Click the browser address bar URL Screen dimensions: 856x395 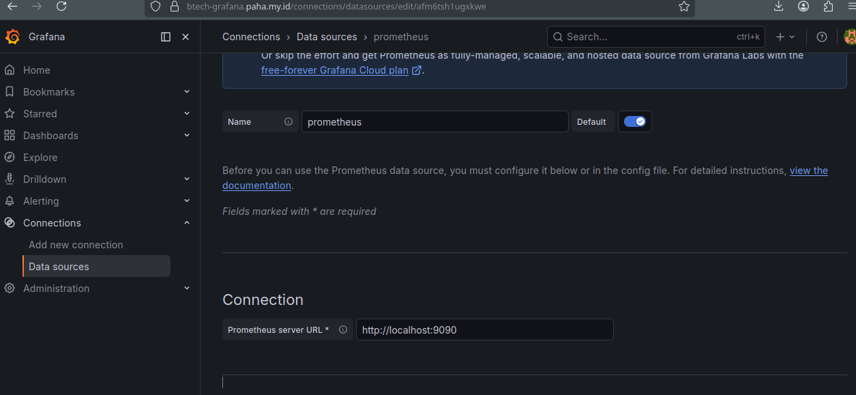pyautogui.click(x=336, y=6)
